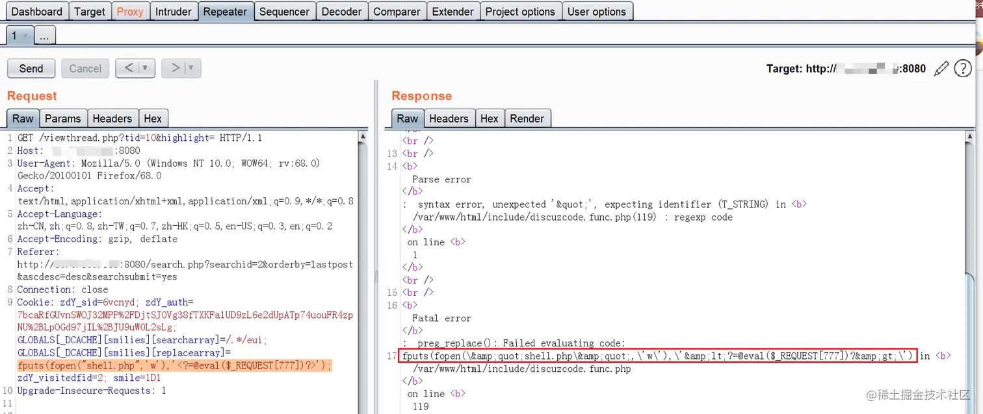The image size is (983, 414).
Task: Click the Host header line
Action: coord(78,151)
